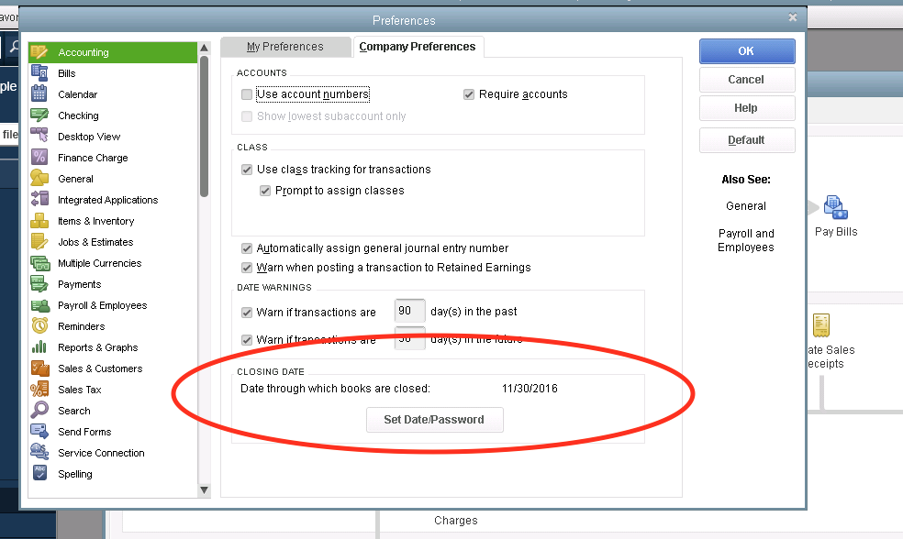
Task: Click the Calendar icon in sidebar
Action: [39, 94]
